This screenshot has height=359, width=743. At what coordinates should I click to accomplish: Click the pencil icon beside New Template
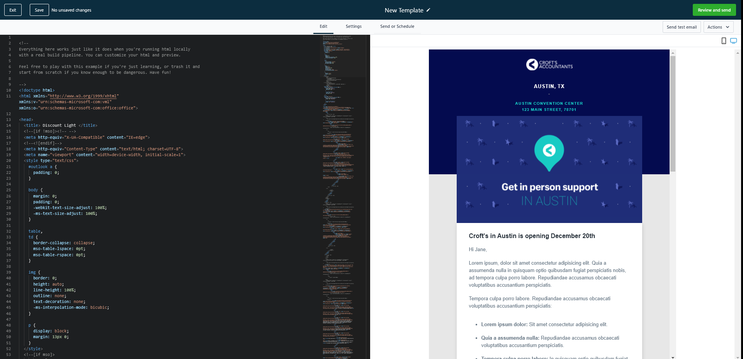pos(428,10)
